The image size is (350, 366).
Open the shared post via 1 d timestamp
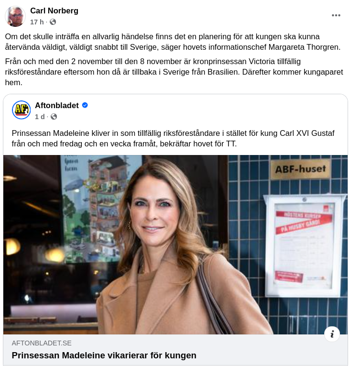tap(40, 117)
